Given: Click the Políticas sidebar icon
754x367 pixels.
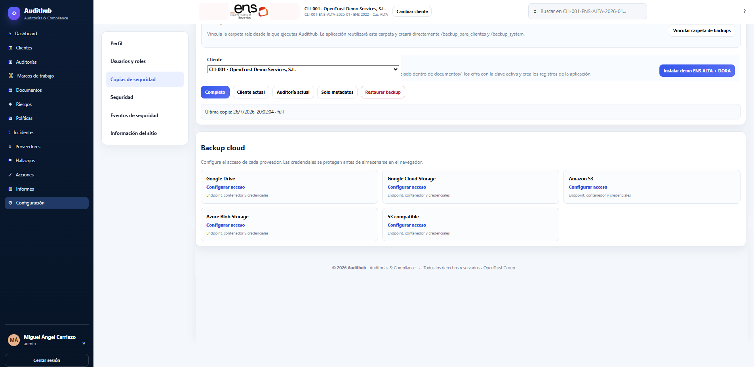Looking at the screenshot, I should [x=10, y=118].
